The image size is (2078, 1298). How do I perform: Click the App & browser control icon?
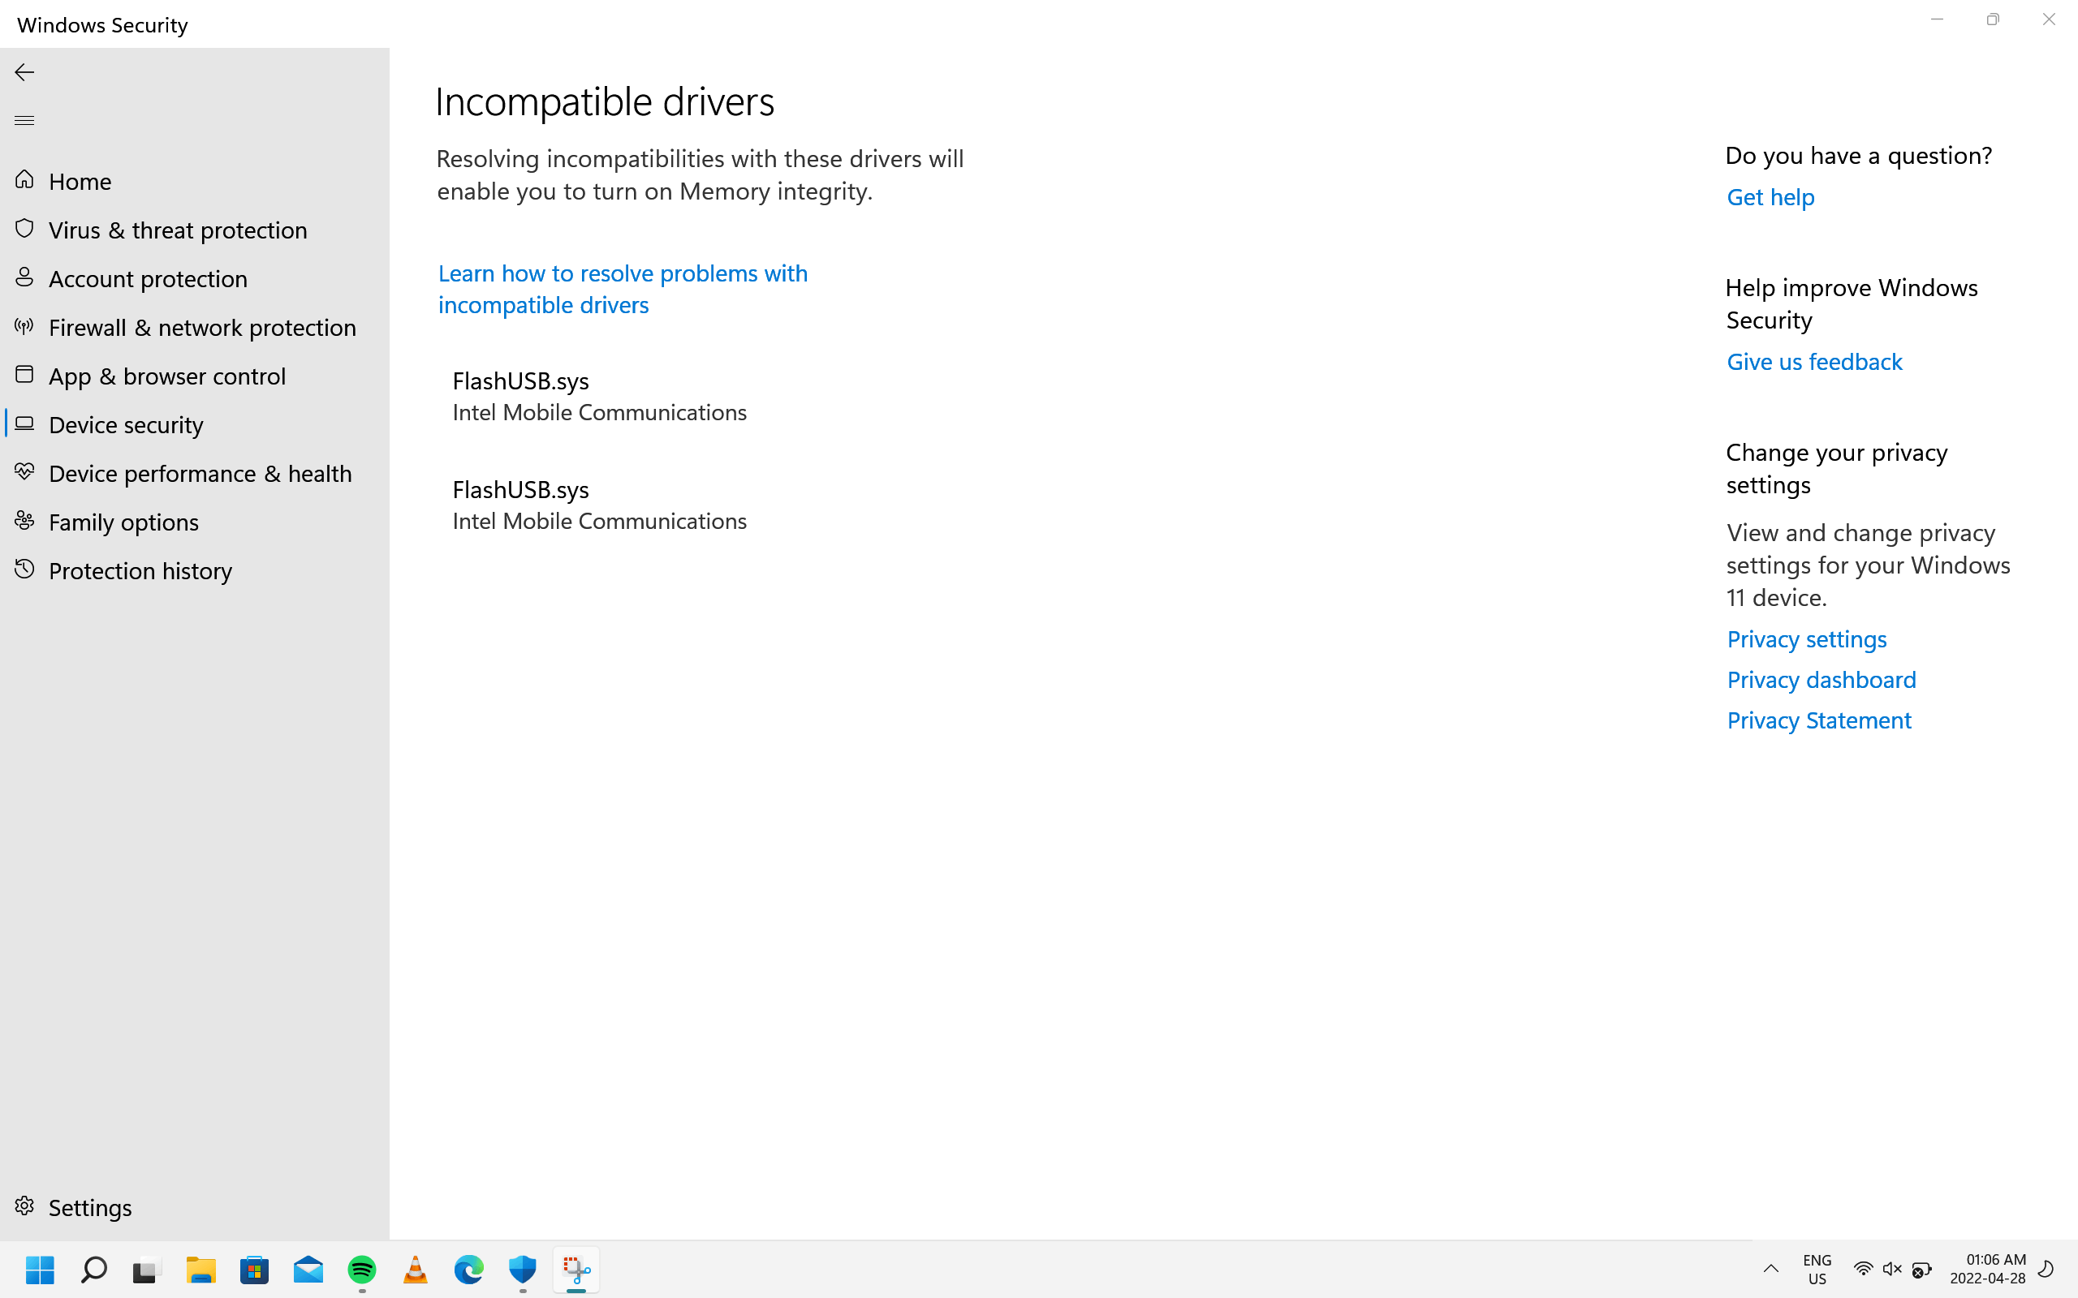tap(24, 374)
